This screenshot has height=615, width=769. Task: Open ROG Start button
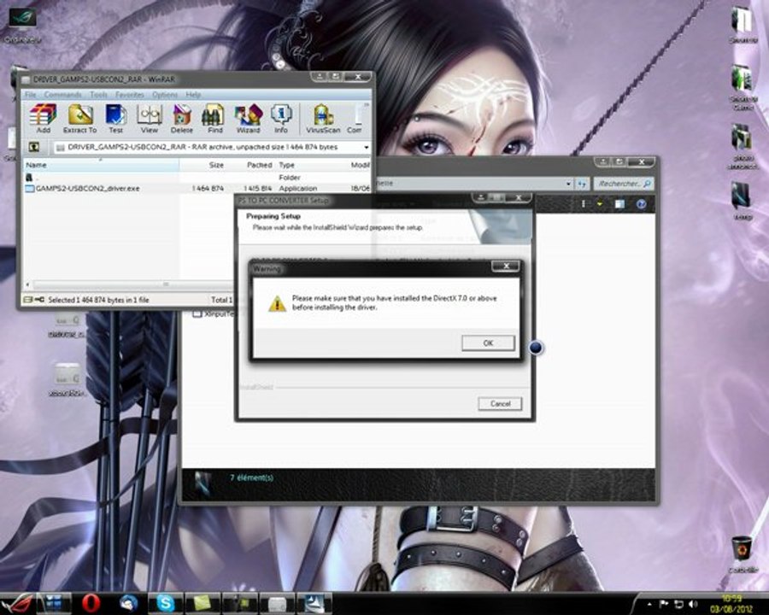pos(17,603)
